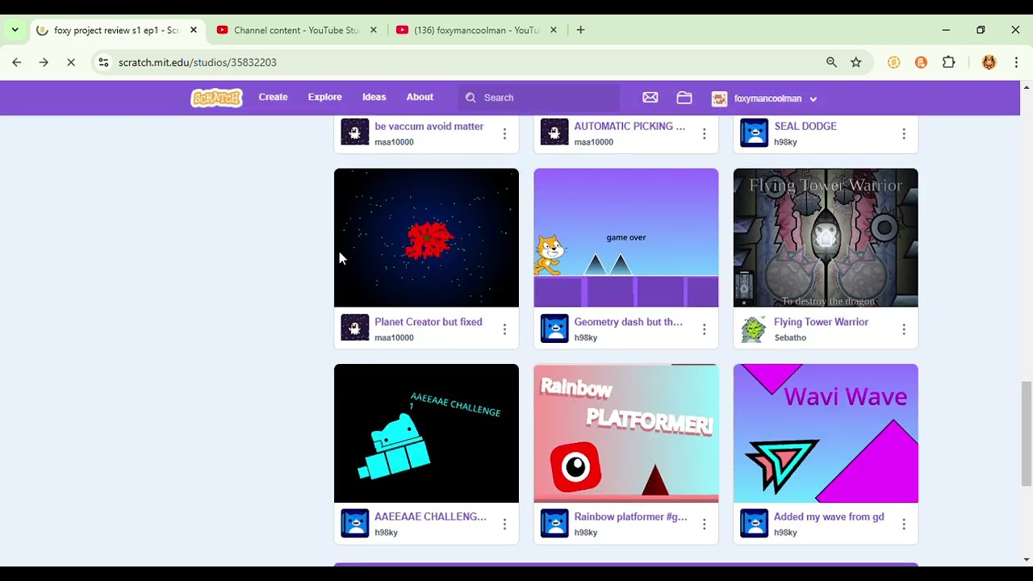Open options menu for Added my wave from gd
Screen dimensions: 1033x581
(904, 525)
